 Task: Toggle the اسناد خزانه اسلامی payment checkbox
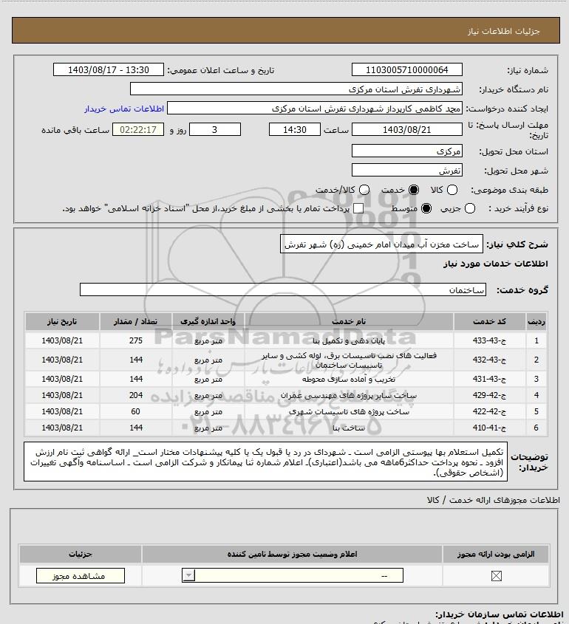point(358,208)
